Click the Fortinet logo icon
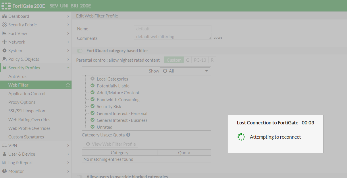 pos(6,6)
